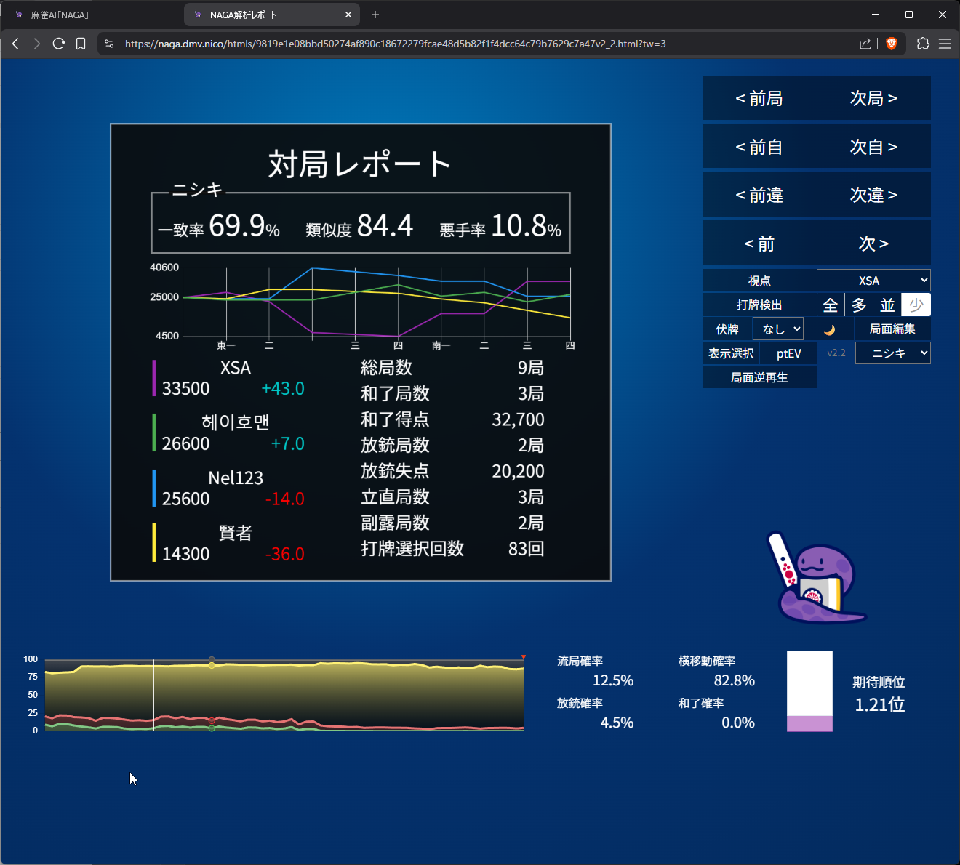960x865 pixels.
Task: Click the yellow marker on probability graph
Action: 212,665
